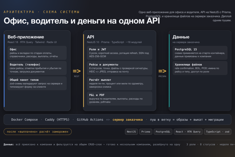The image size is (235, 157).
Task: Click the PRISMA arrow between API and Данные
Action: (162, 71)
